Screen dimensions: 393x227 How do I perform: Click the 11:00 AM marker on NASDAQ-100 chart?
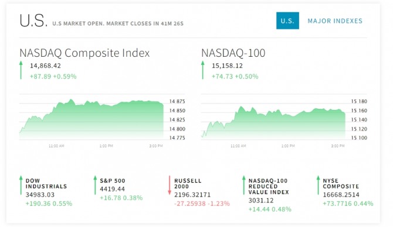[238, 146]
